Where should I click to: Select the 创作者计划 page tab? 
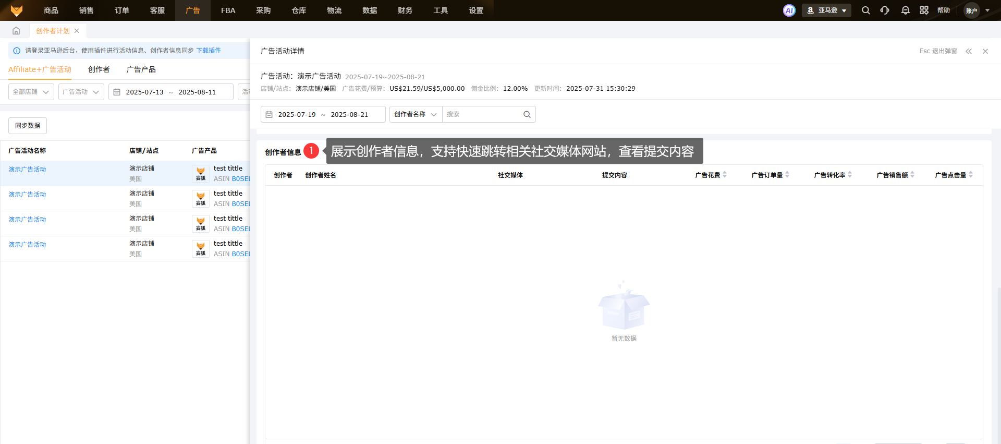pyautogui.click(x=53, y=31)
